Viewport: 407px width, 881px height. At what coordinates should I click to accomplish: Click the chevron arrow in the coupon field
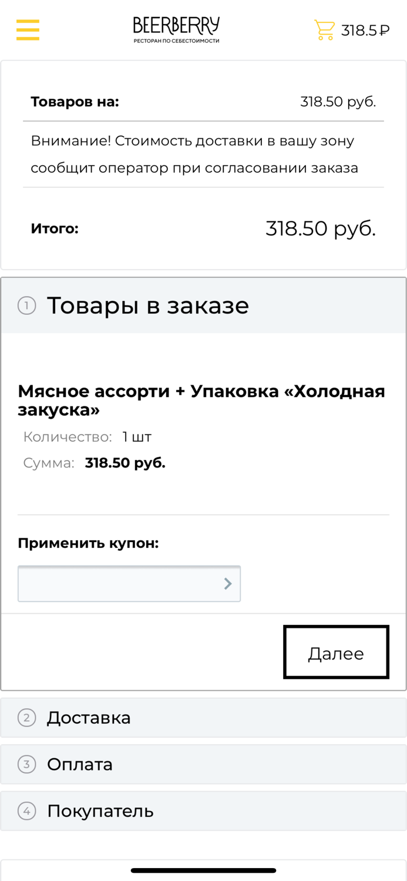(228, 583)
